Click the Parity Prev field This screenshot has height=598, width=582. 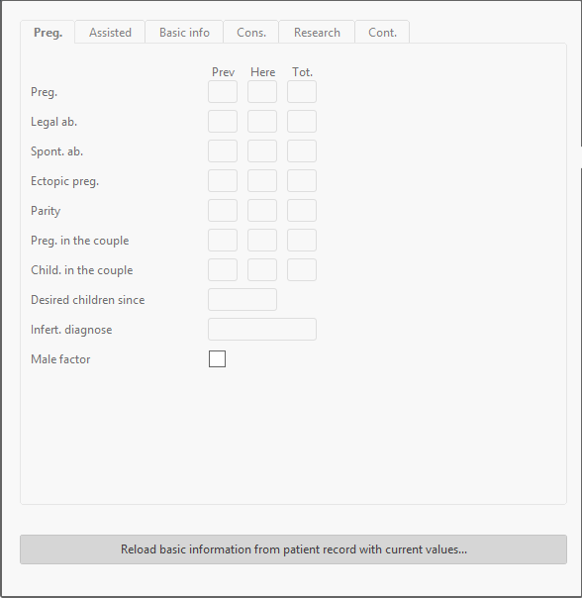[223, 211]
